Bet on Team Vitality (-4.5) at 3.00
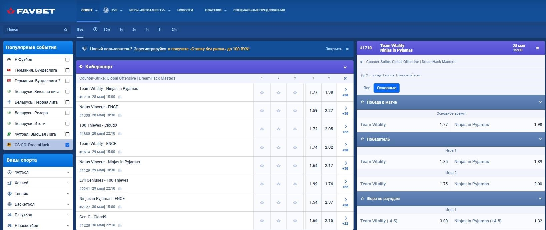 404,221
